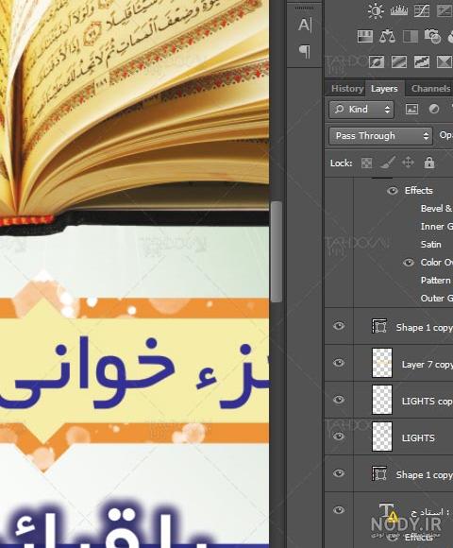The image size is (453, 548).
Task: Lock all padlock icon
Action: tap(429, 163)
